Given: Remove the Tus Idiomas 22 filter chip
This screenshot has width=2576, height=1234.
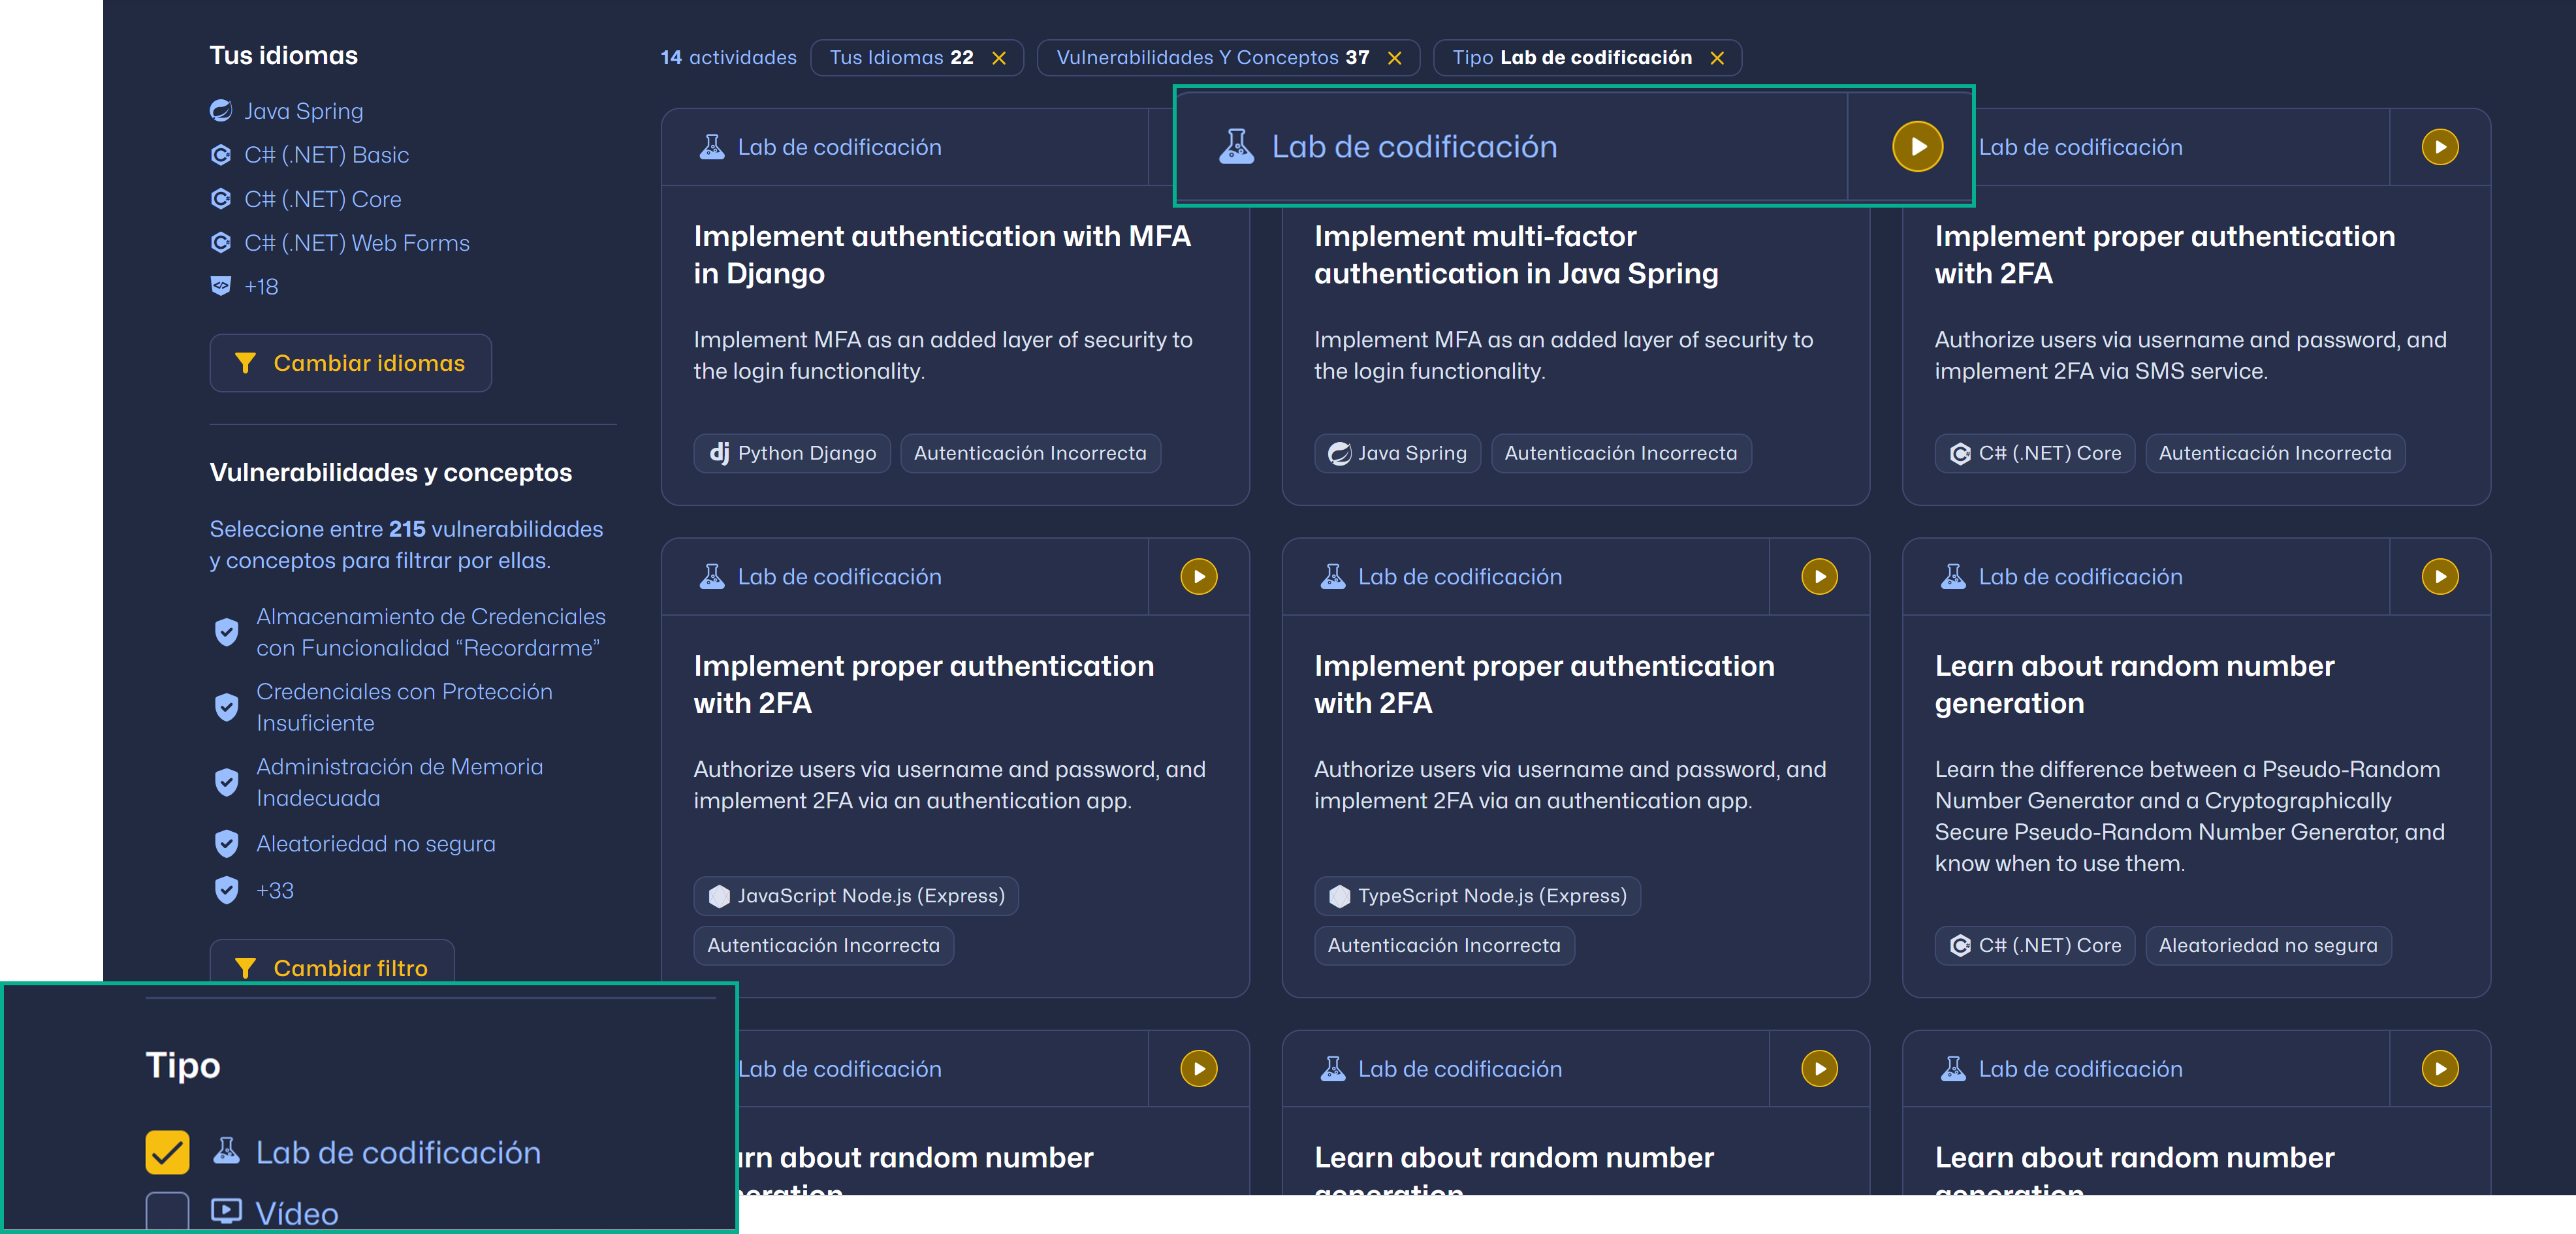Looking at the screenshot, I should pyautogui.click(x=998, y=58).
